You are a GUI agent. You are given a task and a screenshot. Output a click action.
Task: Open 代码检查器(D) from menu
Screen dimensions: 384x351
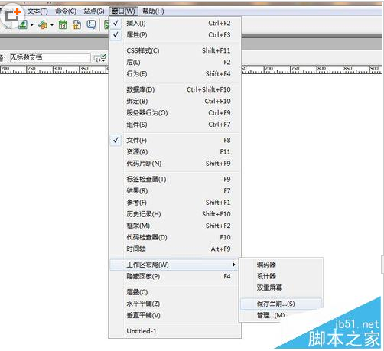(x=175, y=237)
